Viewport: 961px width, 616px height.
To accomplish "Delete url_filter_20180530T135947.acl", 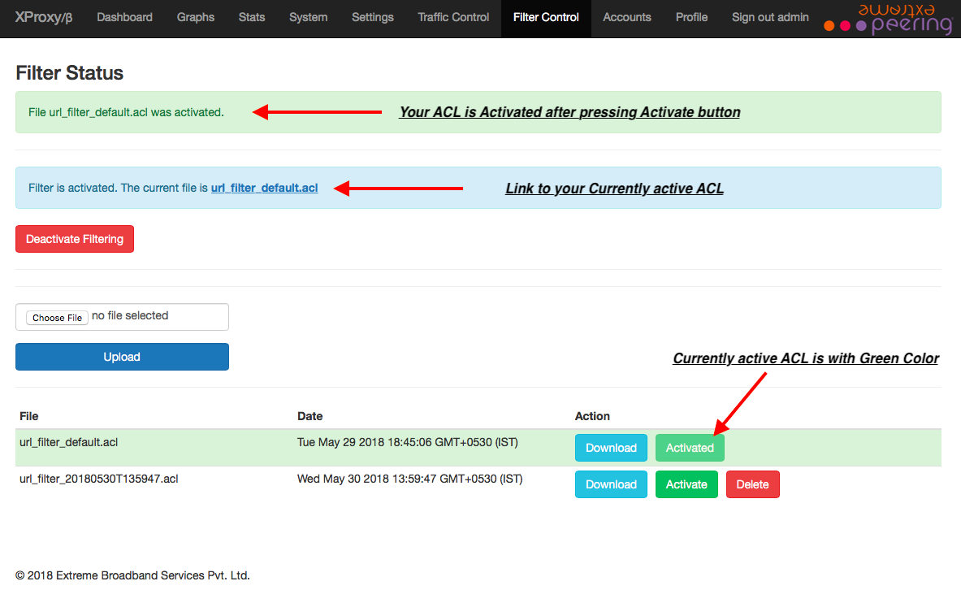I will 752,484.
